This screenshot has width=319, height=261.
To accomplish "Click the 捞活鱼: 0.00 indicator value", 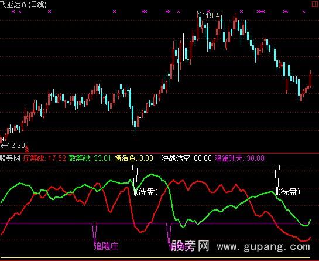I will (134, 158).
